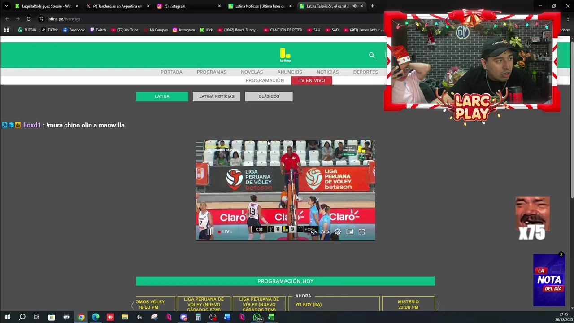Viewport: 574px width, 323px height.
Task: Open TikTok bookmark
Action: 49,30
